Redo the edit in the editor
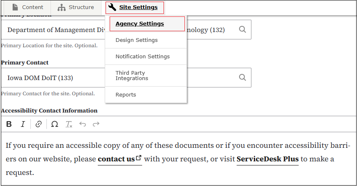 tap(96, 124)
